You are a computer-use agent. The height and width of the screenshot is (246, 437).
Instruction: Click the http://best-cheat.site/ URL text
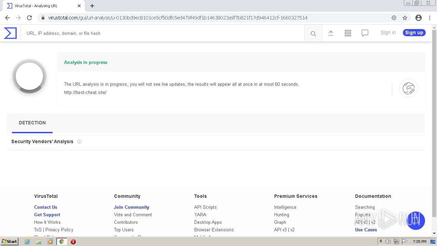[85, 93]
